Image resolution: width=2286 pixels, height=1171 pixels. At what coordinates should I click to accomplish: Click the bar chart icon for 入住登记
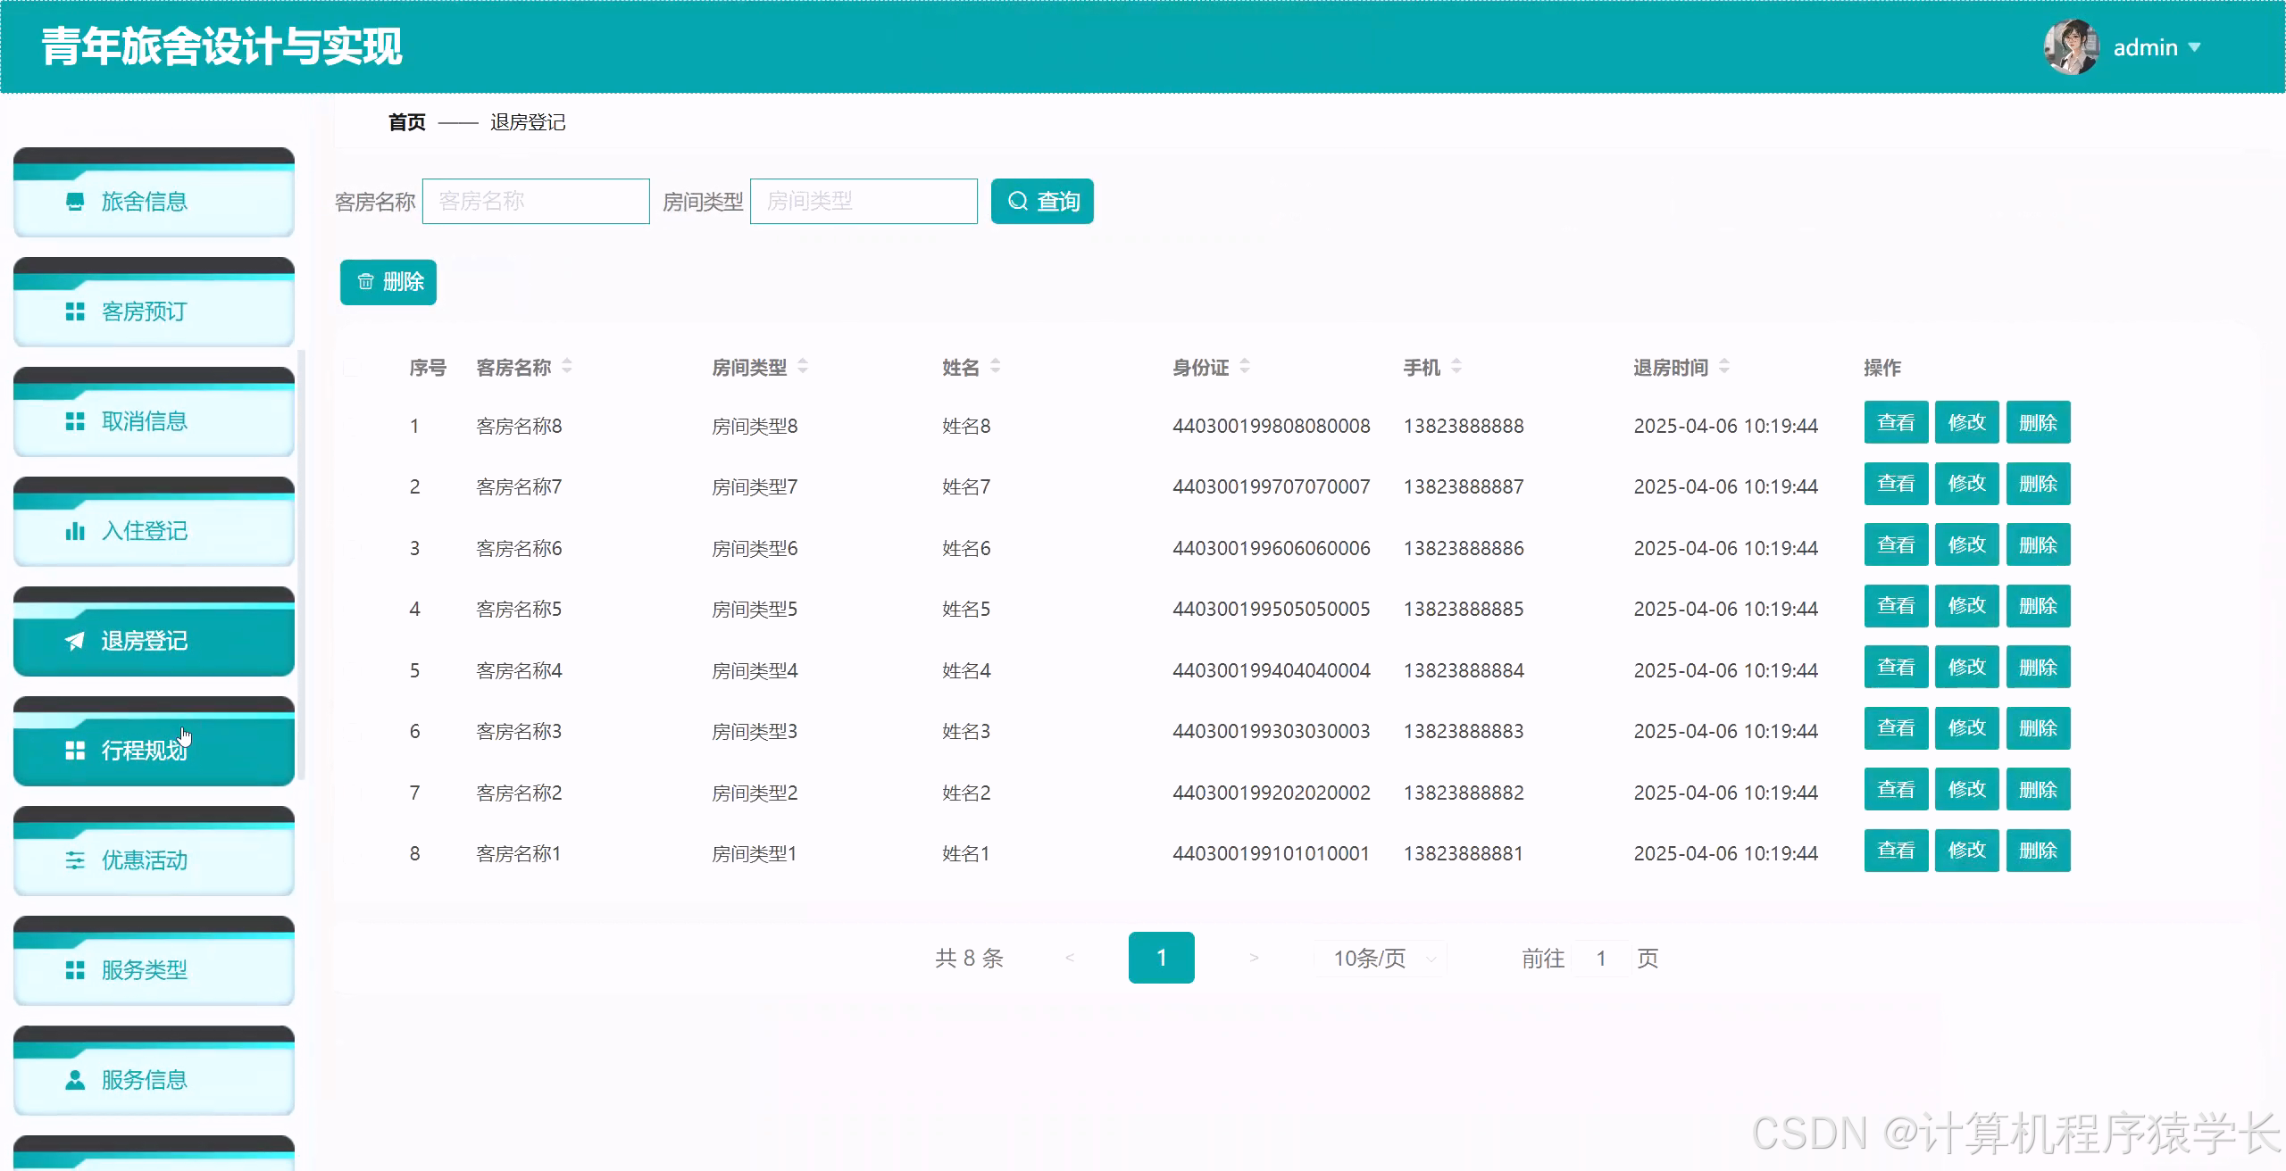(75, 531)
